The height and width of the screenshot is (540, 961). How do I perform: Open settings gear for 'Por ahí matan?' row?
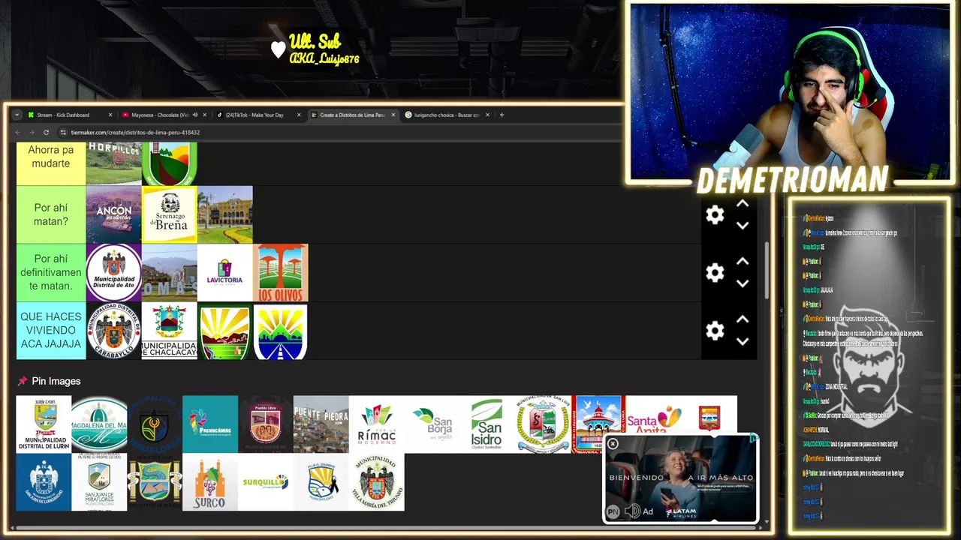(x=715, y=215)
